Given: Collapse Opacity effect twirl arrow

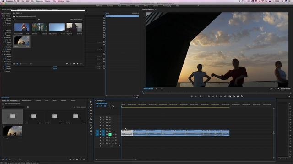Looking at the screenshot, I should coord(3,37).
